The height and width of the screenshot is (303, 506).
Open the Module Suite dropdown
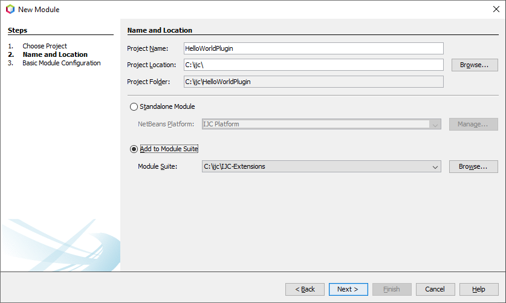click(435, 166)
